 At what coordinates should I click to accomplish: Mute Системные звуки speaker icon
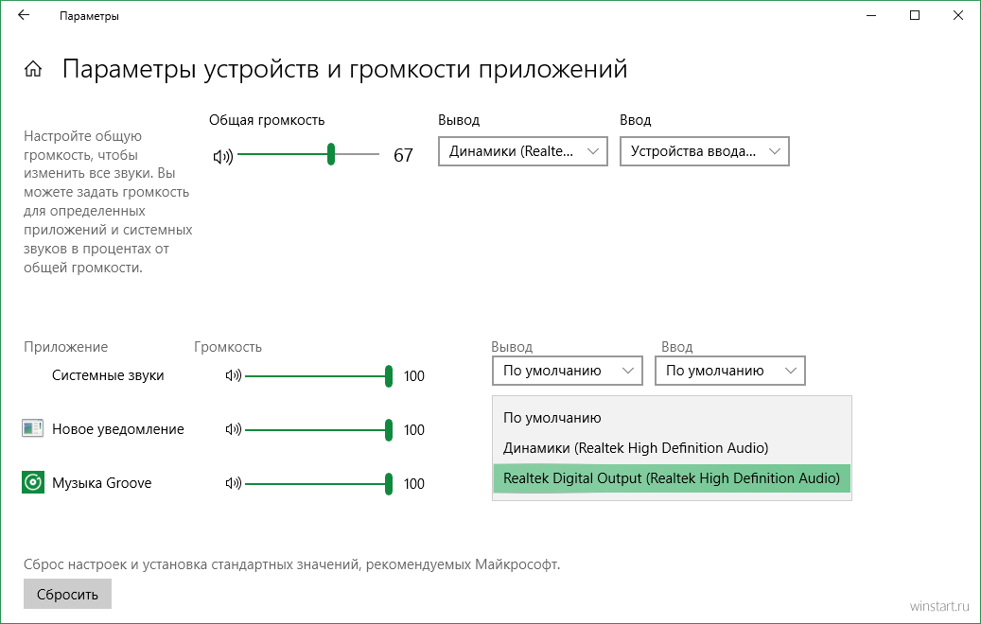(x=234, y=375)
